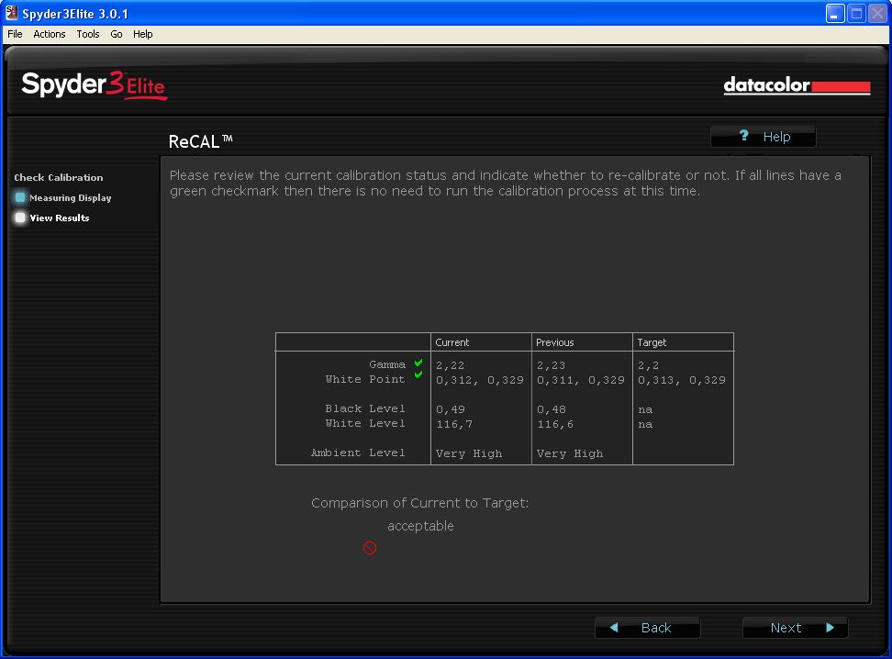Click the datacolor brand logo
This screenshot has height=659, width=892.
(x=796, y=86)
